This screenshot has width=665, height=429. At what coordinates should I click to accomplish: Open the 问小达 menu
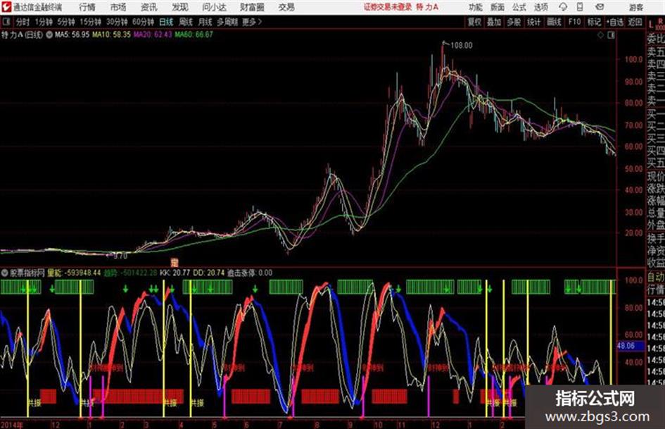[x=214, y=7]
